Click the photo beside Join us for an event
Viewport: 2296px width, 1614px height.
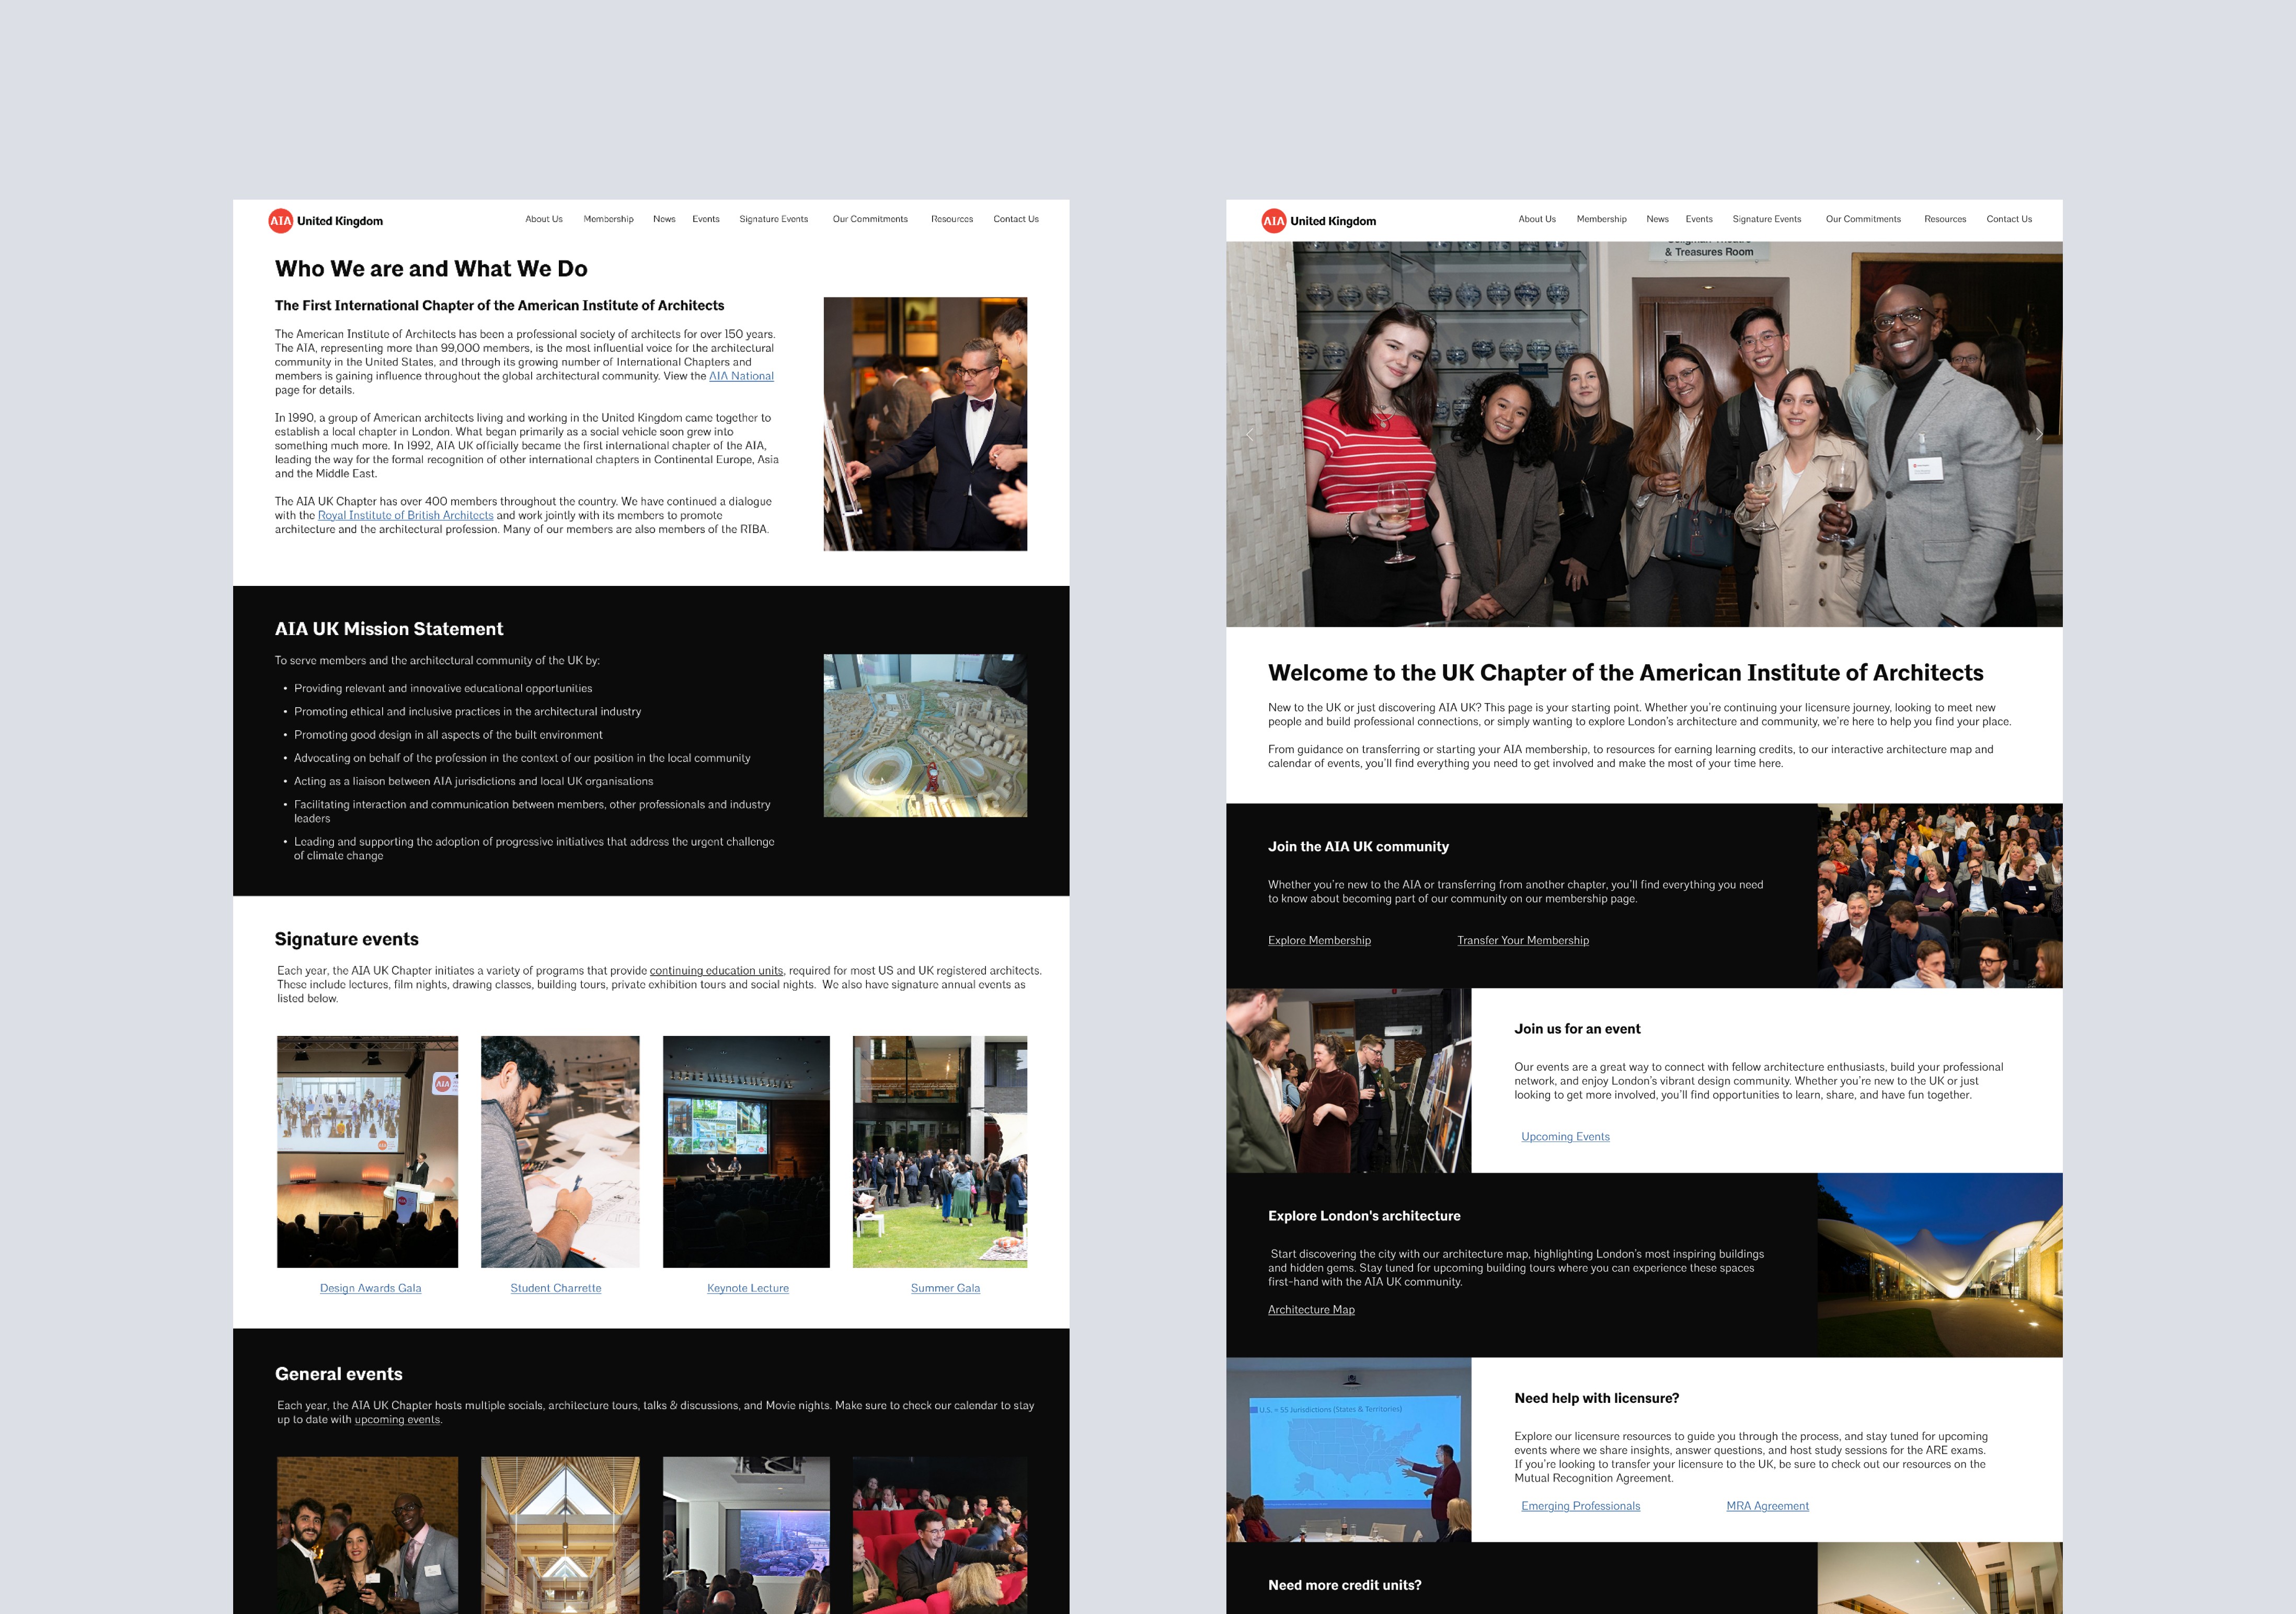(1349, 1081)
